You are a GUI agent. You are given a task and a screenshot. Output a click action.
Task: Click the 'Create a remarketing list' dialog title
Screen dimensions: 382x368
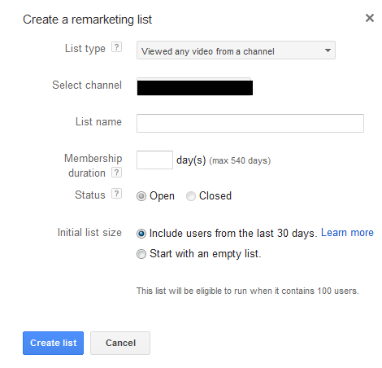87,20
